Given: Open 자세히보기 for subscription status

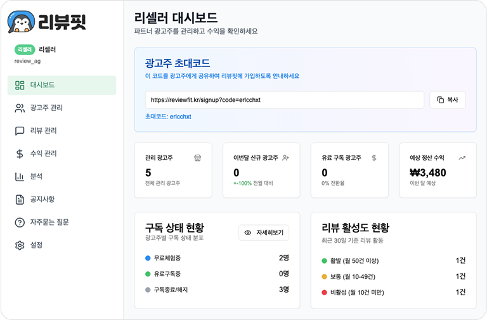Looking at the screenshot, I should (264, 233).
